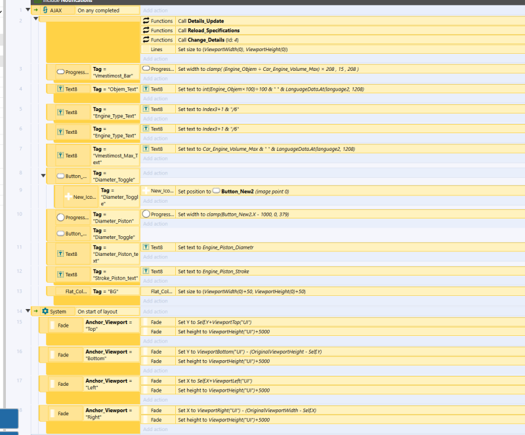Click the Functions icon beside Call Details_Update

[x=146, y=21]
